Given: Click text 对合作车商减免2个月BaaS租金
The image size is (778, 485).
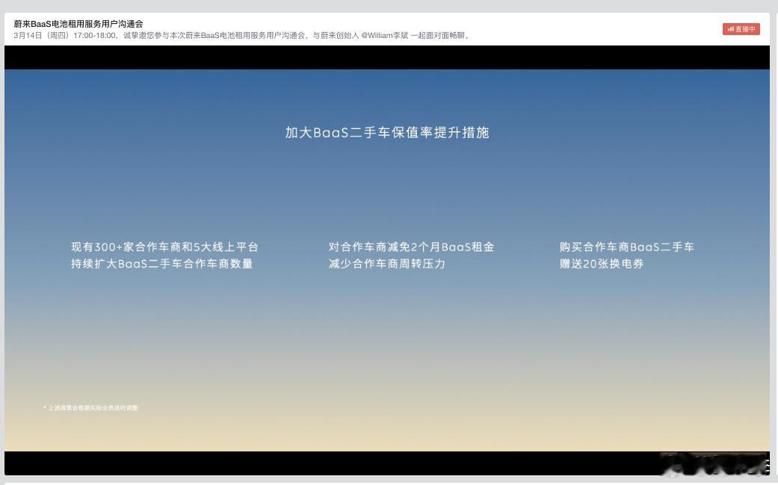Looking at the screenshot, I should coord(411,247).
